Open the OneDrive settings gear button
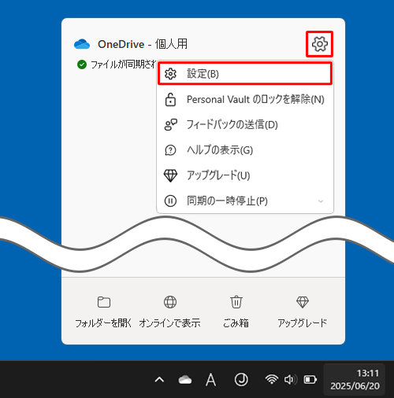 click(319, 44)
